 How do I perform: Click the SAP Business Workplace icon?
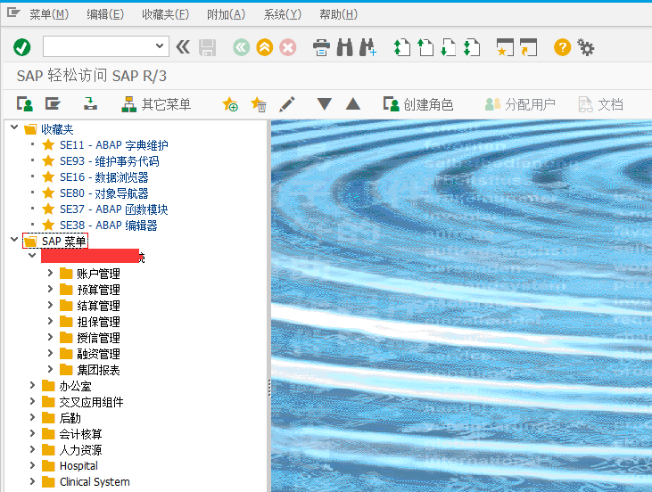[90, 104]
